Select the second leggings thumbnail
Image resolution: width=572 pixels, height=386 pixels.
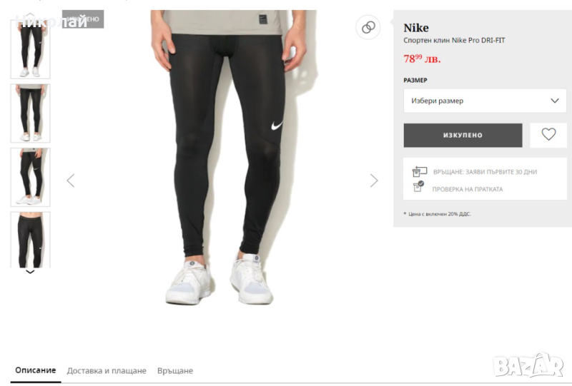30,113
